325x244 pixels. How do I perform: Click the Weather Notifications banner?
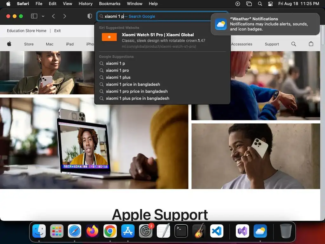pos(265,24)
